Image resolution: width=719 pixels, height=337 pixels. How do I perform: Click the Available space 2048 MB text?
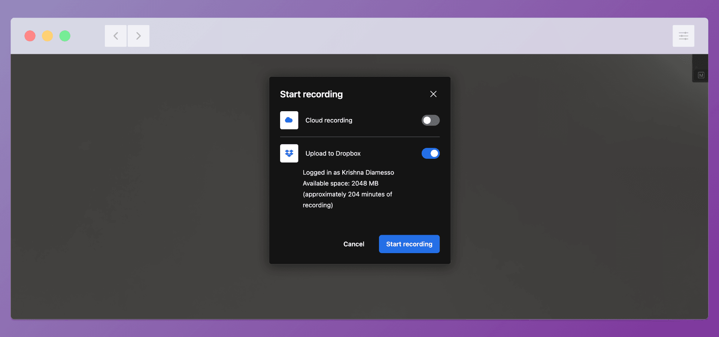click(x=340, y=183)
